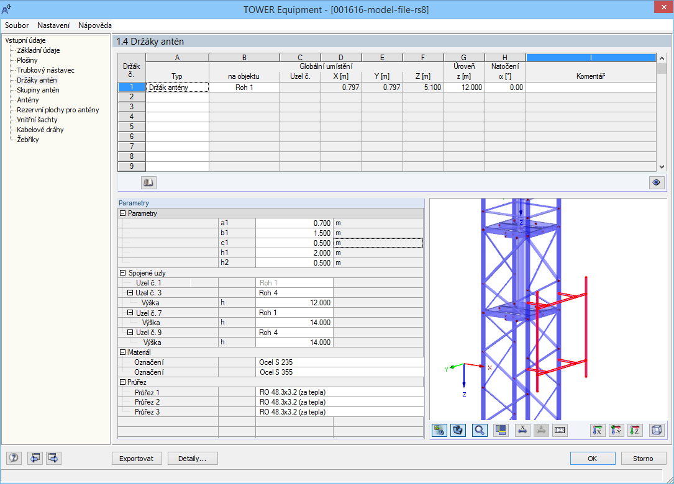Cancel with the Storno button

(x=643, y=458)
